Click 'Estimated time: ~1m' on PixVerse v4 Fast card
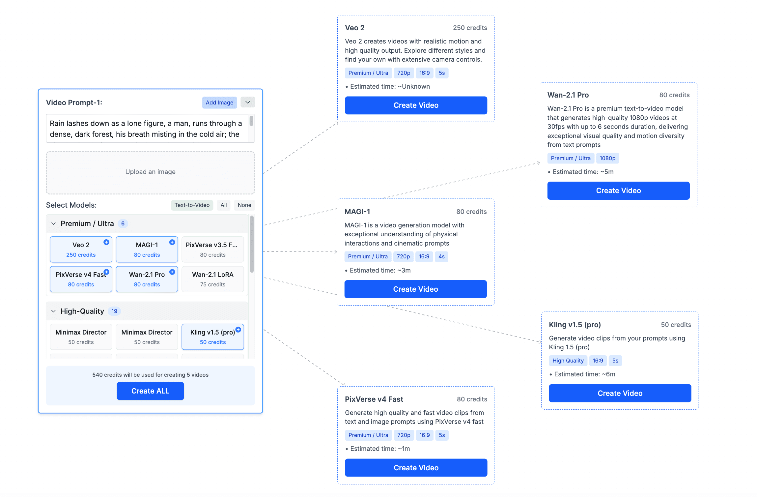Screen dimensions: 757x497 click(x=380, y=449)
